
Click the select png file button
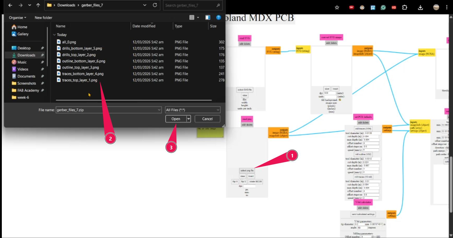(x=247, y=170)
